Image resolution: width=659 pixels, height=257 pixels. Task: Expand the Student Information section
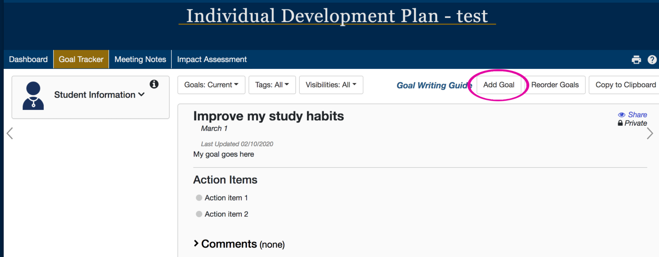(99, 95)
